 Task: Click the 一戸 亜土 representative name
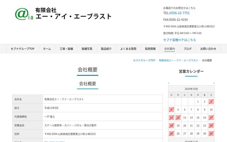pos(50,117)
